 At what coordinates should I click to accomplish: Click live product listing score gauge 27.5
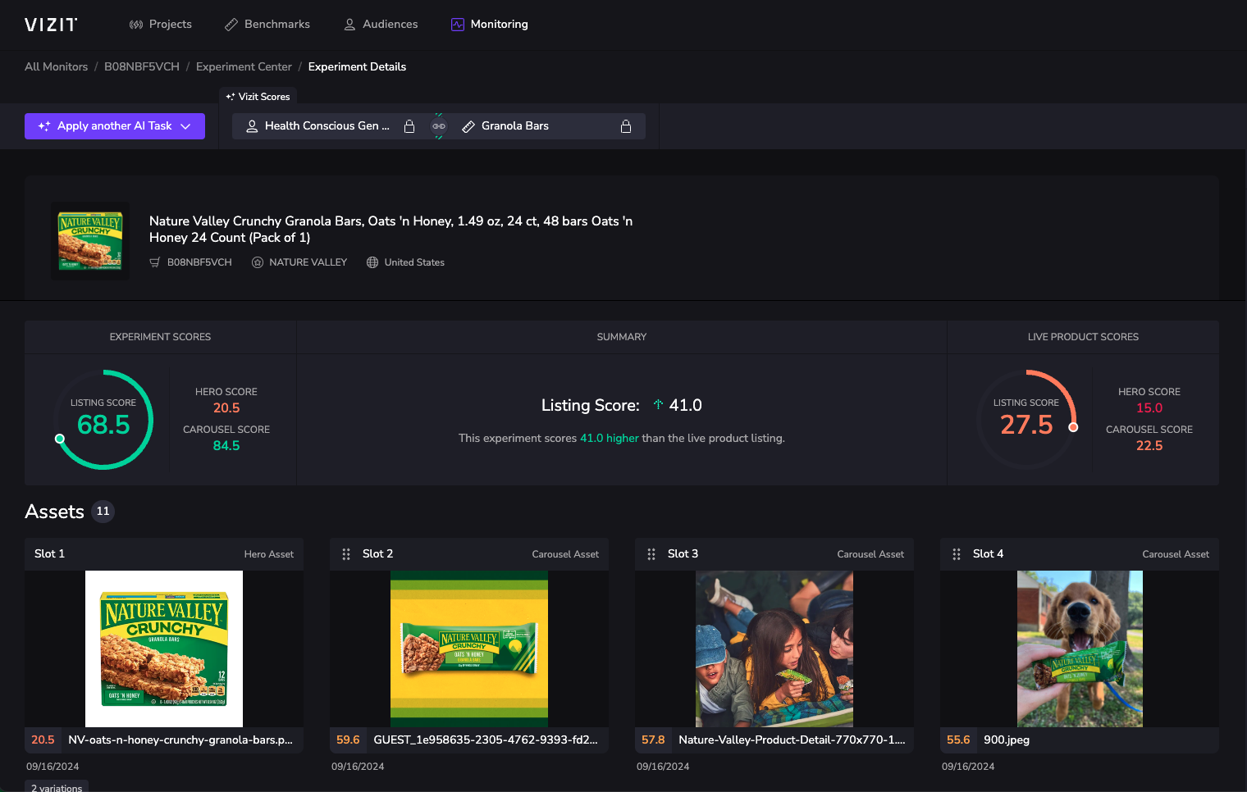1026,420
